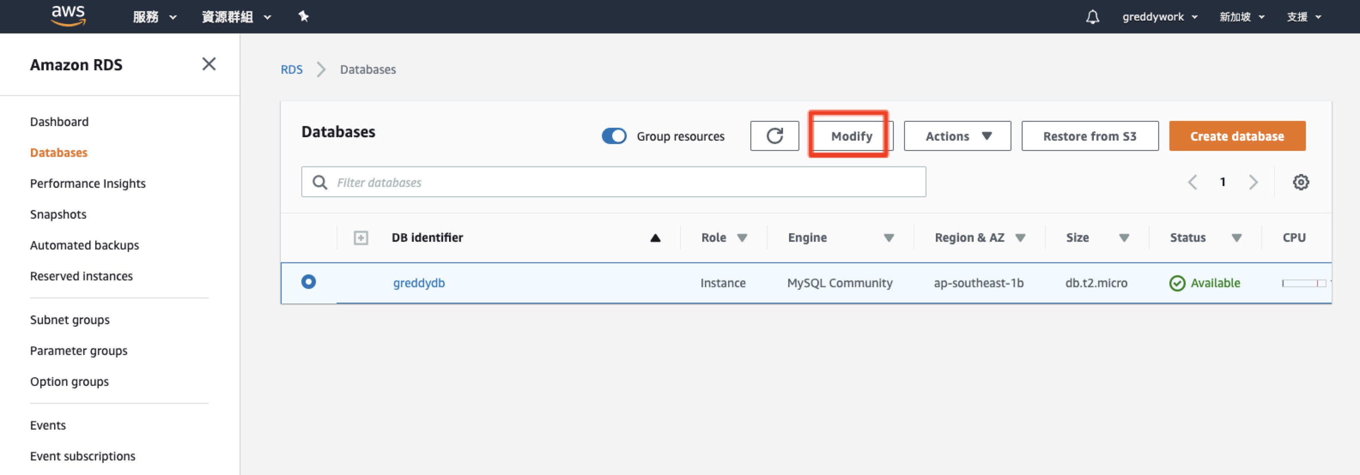Open the greddywork account dropdown
The height and width of the screenshot is (475, 1360).
coord(1160,17)
